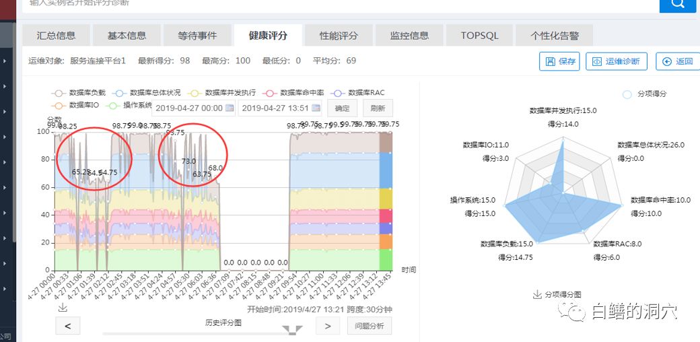700x342 pixels.
Task: Click the 刷新 button
Action: pos(378,108)
